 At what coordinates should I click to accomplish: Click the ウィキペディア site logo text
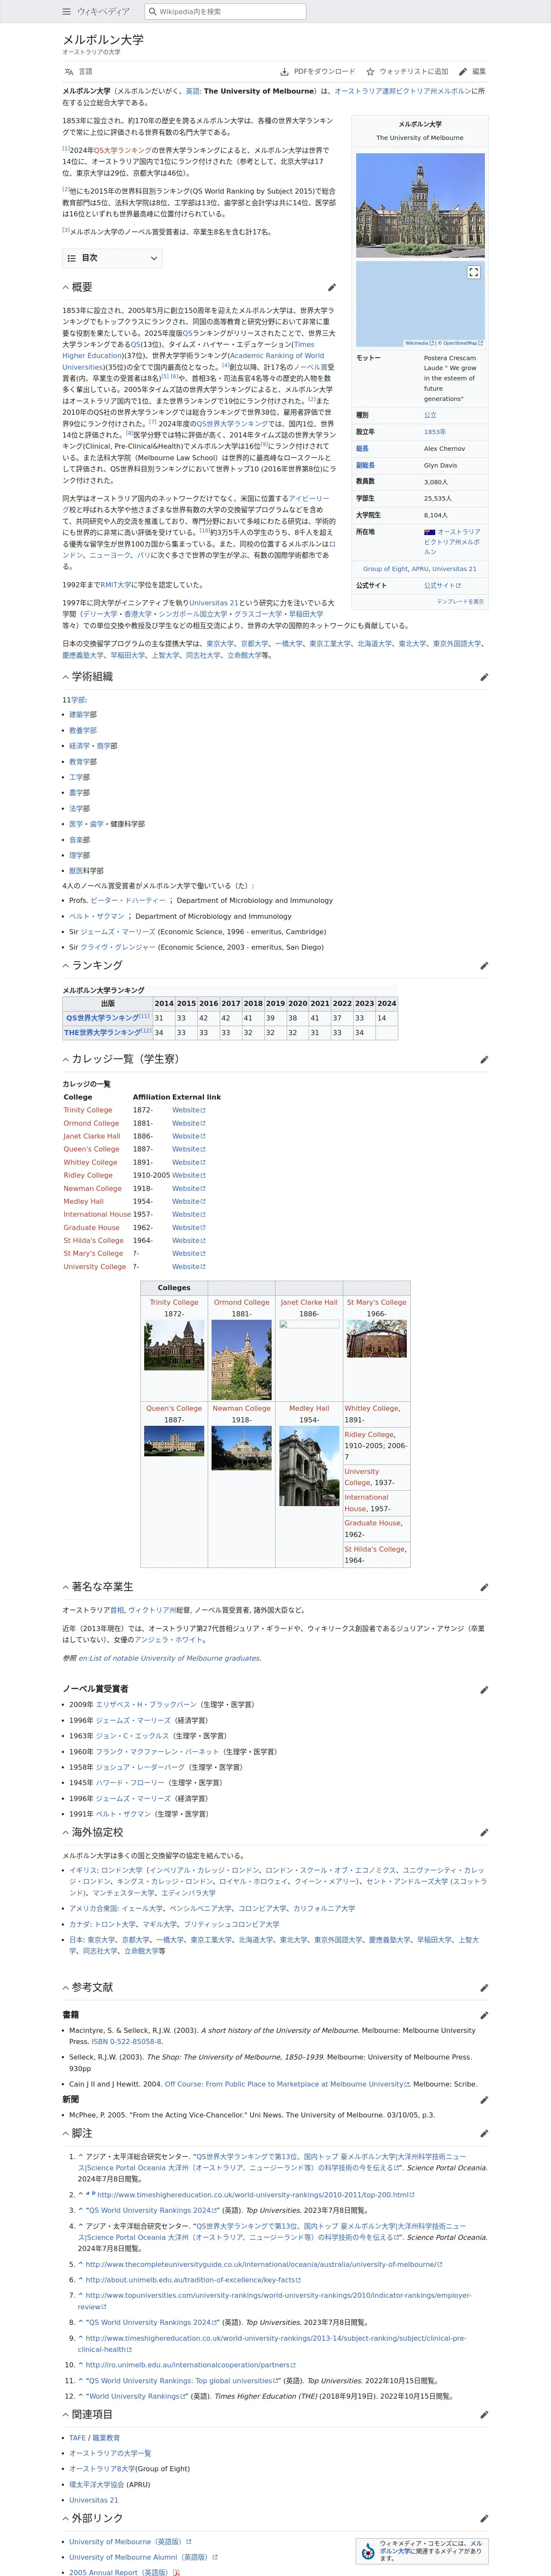104,12
